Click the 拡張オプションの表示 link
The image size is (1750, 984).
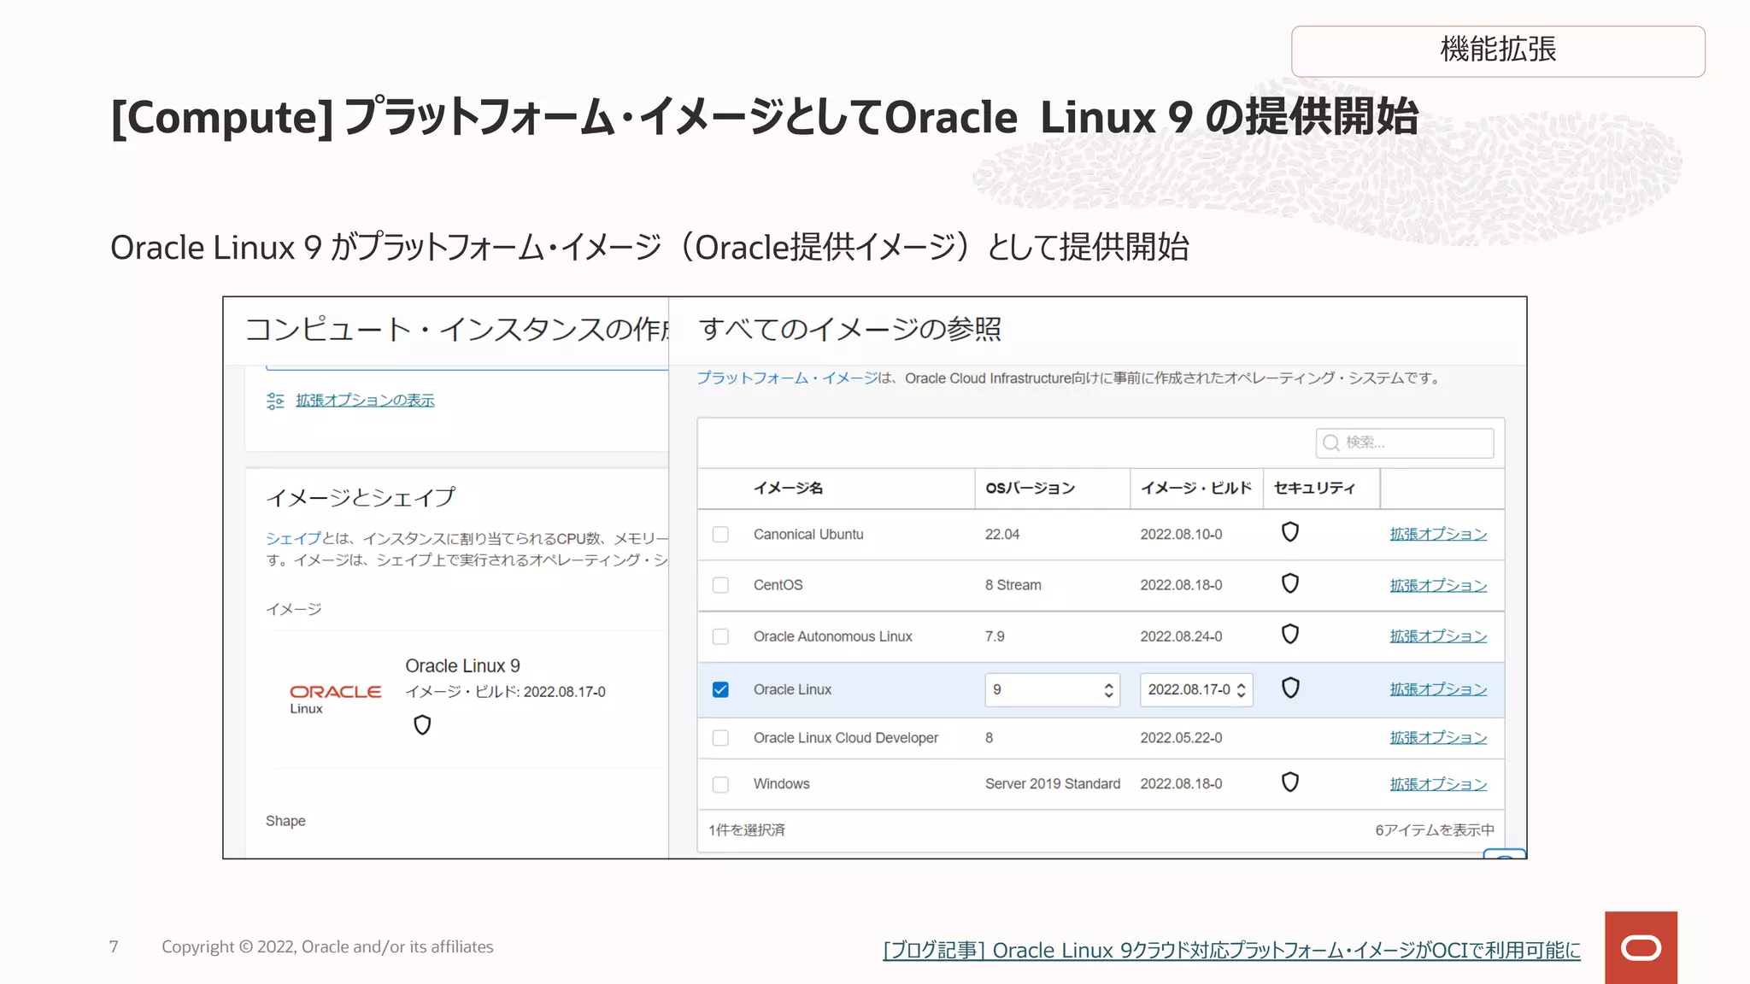[x=365, y=401]
